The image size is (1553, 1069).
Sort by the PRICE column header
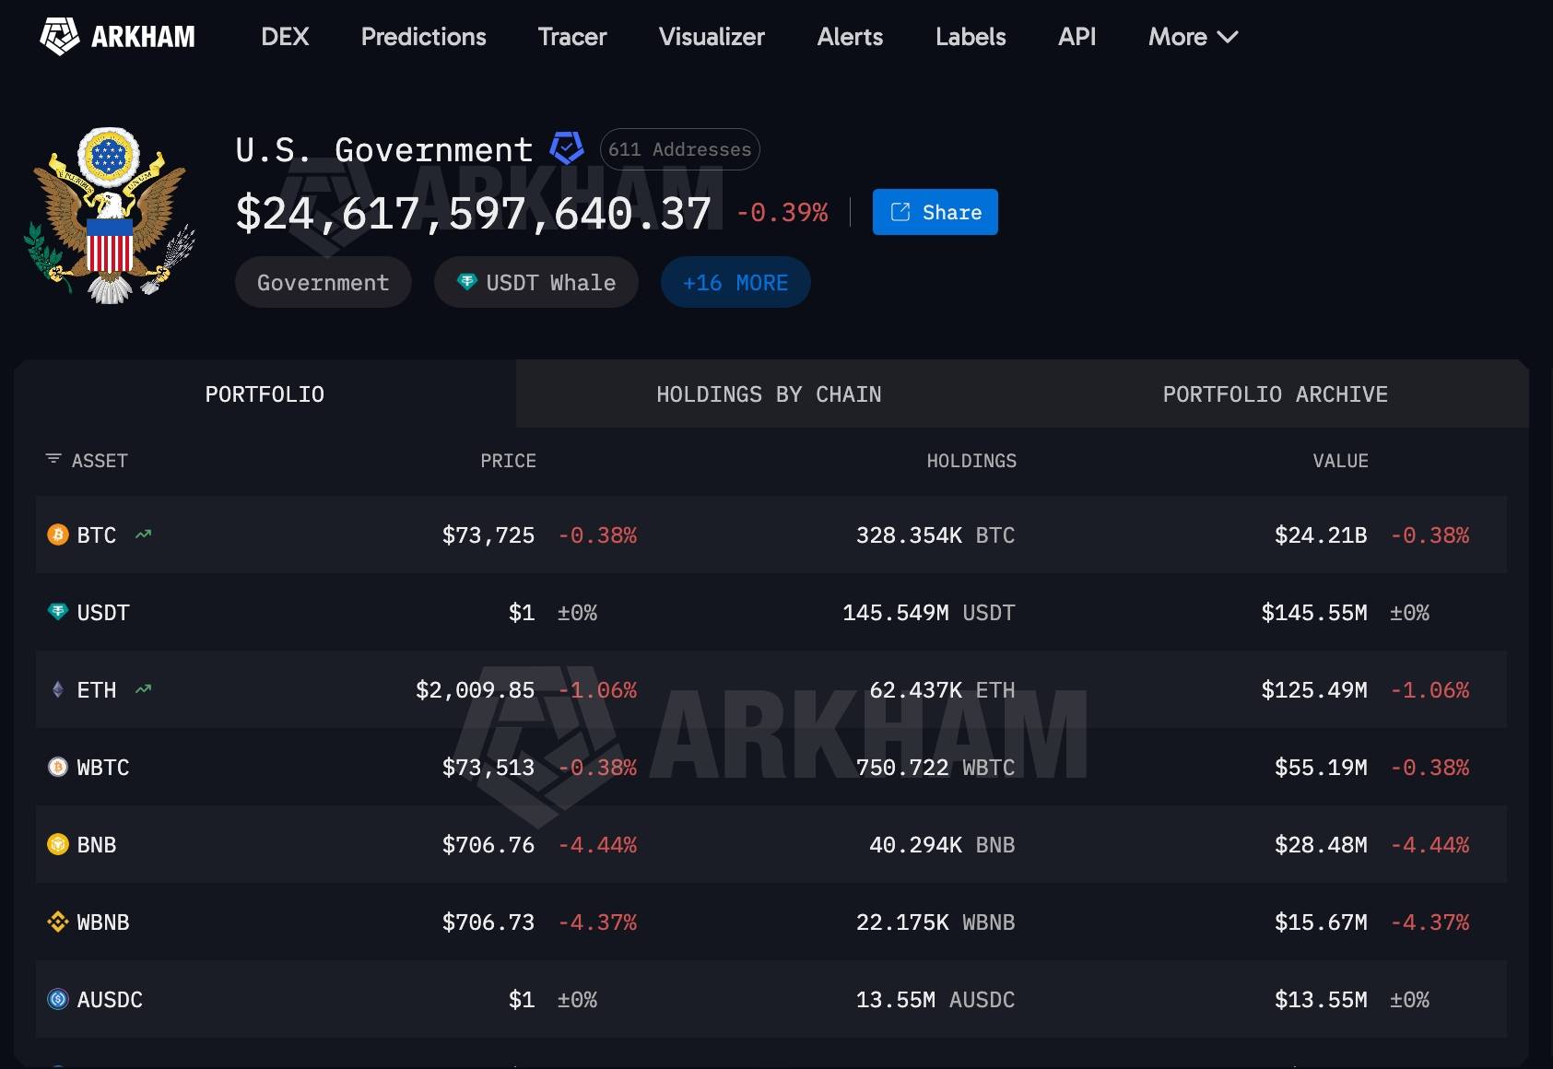click(508, 461)
